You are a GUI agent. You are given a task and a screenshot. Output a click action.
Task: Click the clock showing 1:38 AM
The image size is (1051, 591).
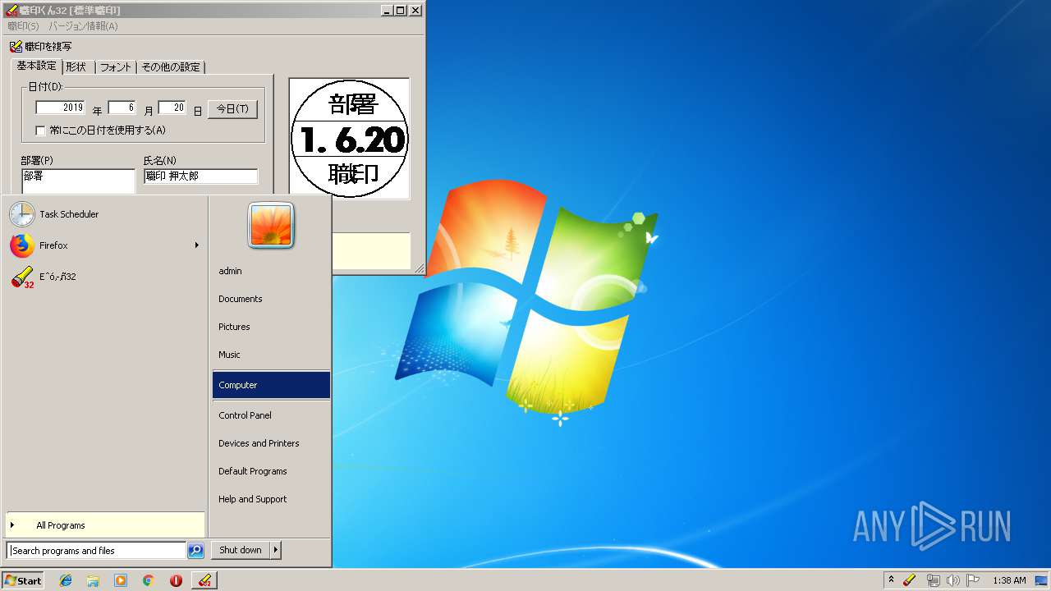point(1009,580)
